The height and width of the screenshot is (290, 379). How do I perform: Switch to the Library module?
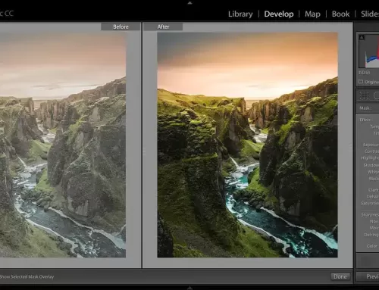coord(240,14)
